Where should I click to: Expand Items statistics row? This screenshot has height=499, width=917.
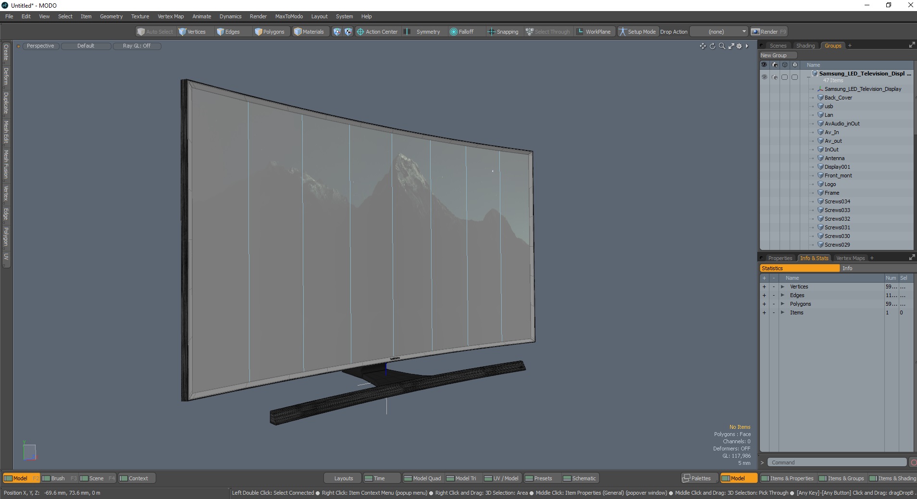(782, 313)
